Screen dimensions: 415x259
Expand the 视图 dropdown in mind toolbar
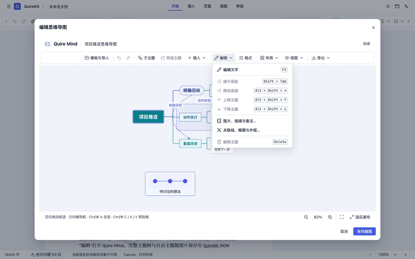pos(294,58)
